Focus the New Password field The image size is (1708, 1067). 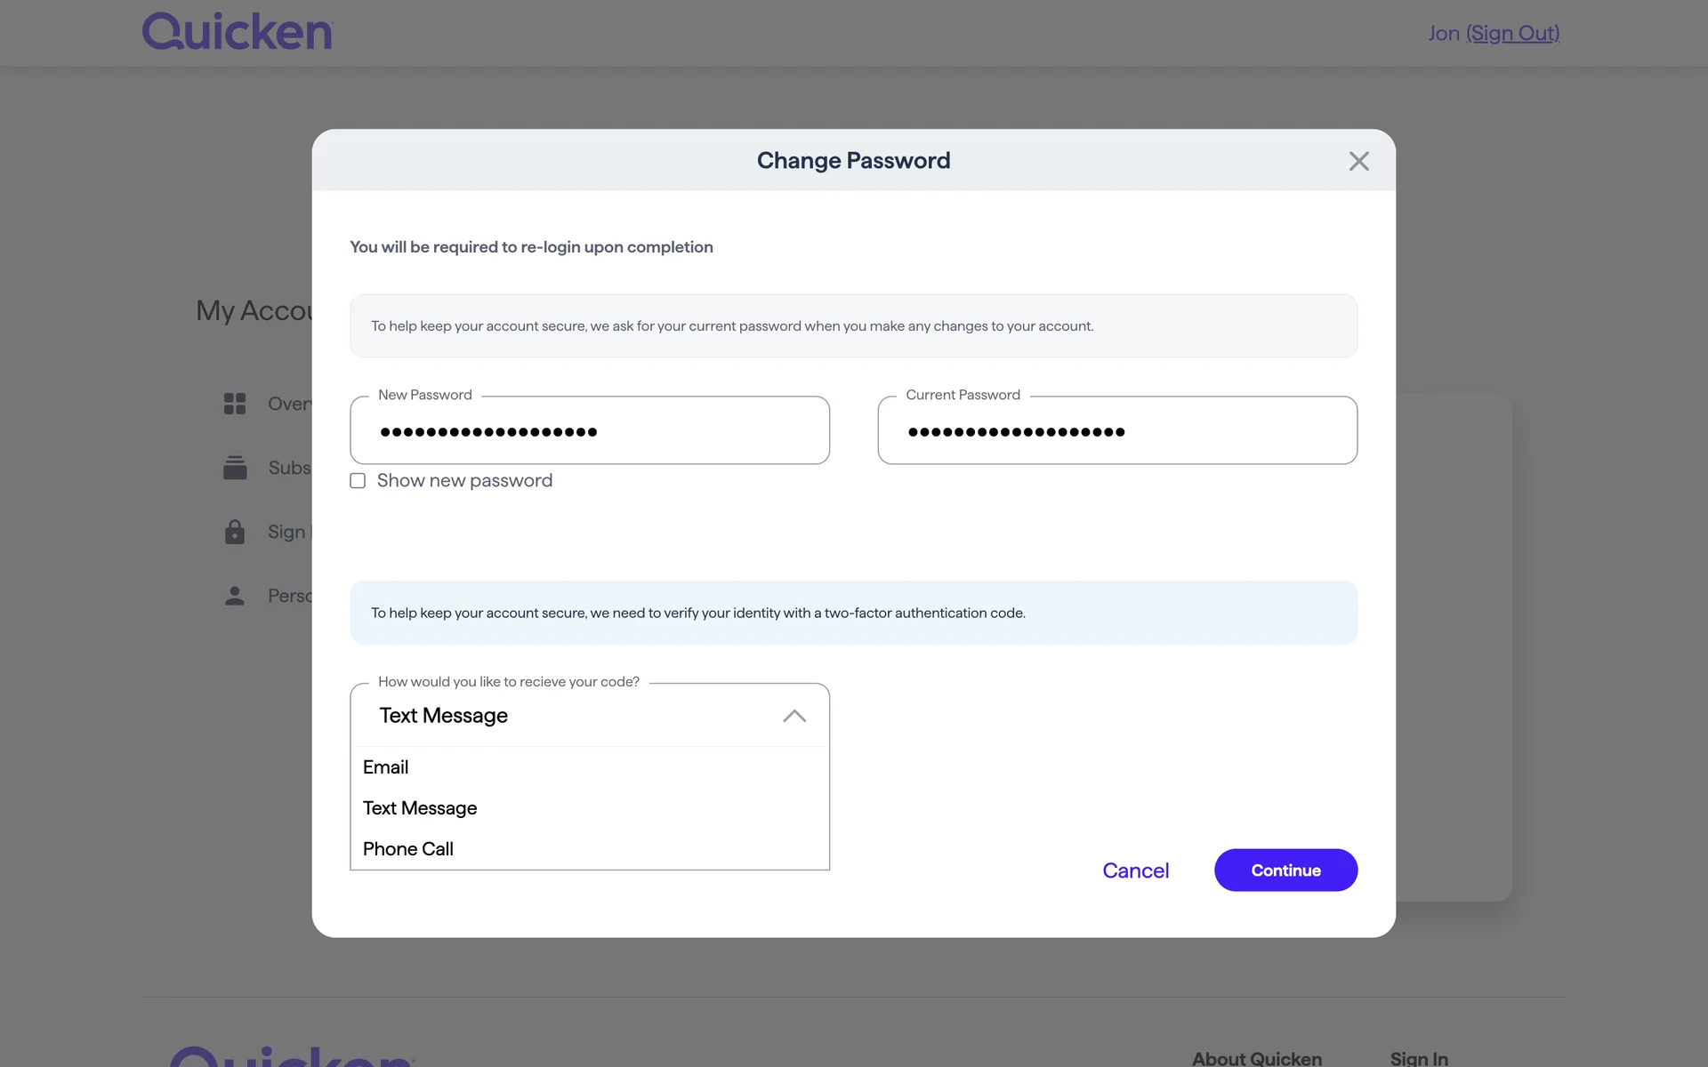click(x=589, y=431)
